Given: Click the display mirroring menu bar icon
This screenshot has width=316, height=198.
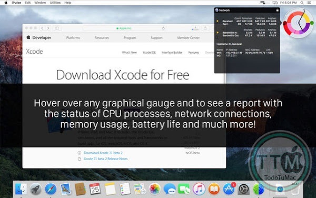Looking at the screenshot, I should point(275,3).
